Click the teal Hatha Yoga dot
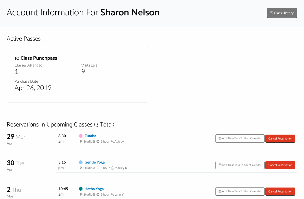This screenshot has height=199, width=304. click(x=81, y=189)
